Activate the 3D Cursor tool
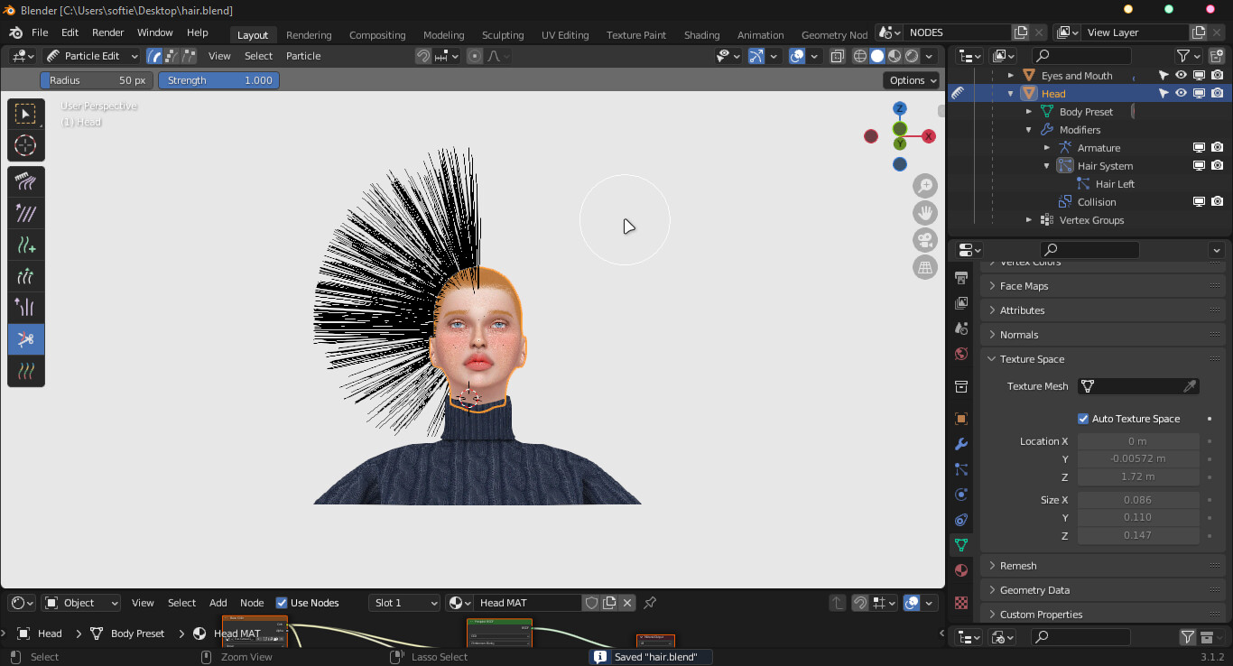 (x=26, y=145)
